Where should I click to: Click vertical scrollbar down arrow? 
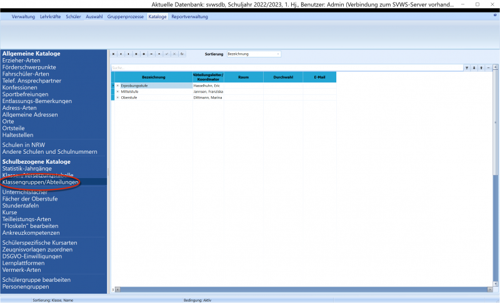pyautogui.click(x=495, y=284)
